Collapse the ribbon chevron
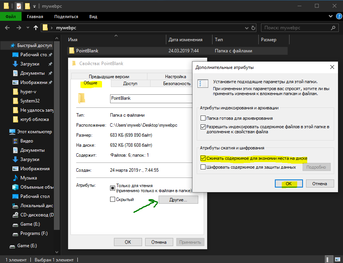Screen dimensions: 343x263 coord(331,17)
